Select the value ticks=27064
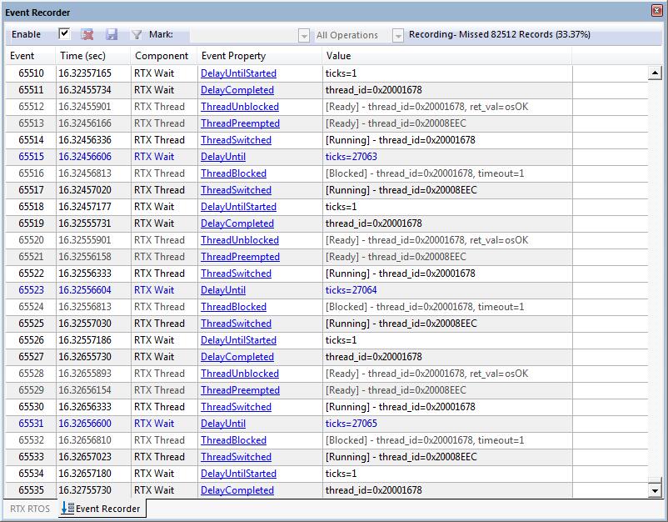Image resolution: width=668 pixels, height=522 pixels. coord(351,290)
